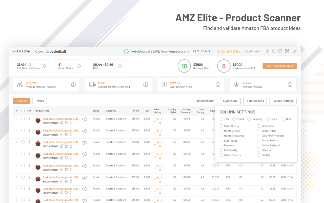This screenshot has width=324, height=203.
Task: Toggle the Reviews checkbox in Column Settings
Action: 221,145
